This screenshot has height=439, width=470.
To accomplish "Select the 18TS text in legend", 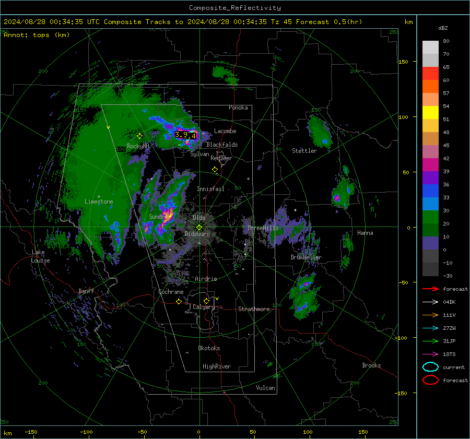I will (449, 354).
